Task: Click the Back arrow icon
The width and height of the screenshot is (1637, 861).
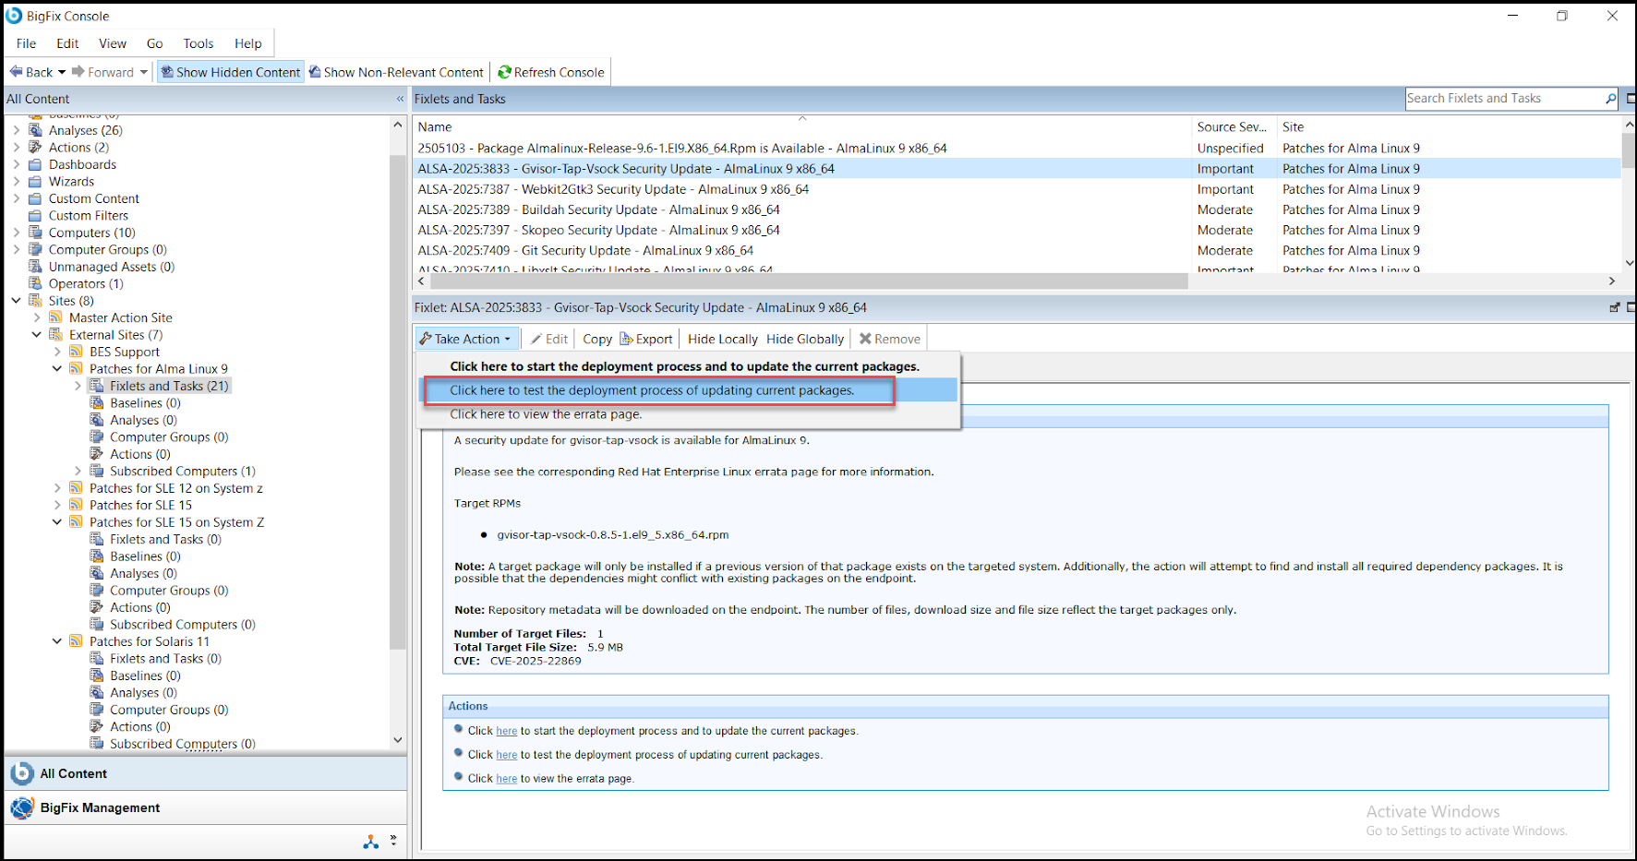Action: (x=16, y=72)
